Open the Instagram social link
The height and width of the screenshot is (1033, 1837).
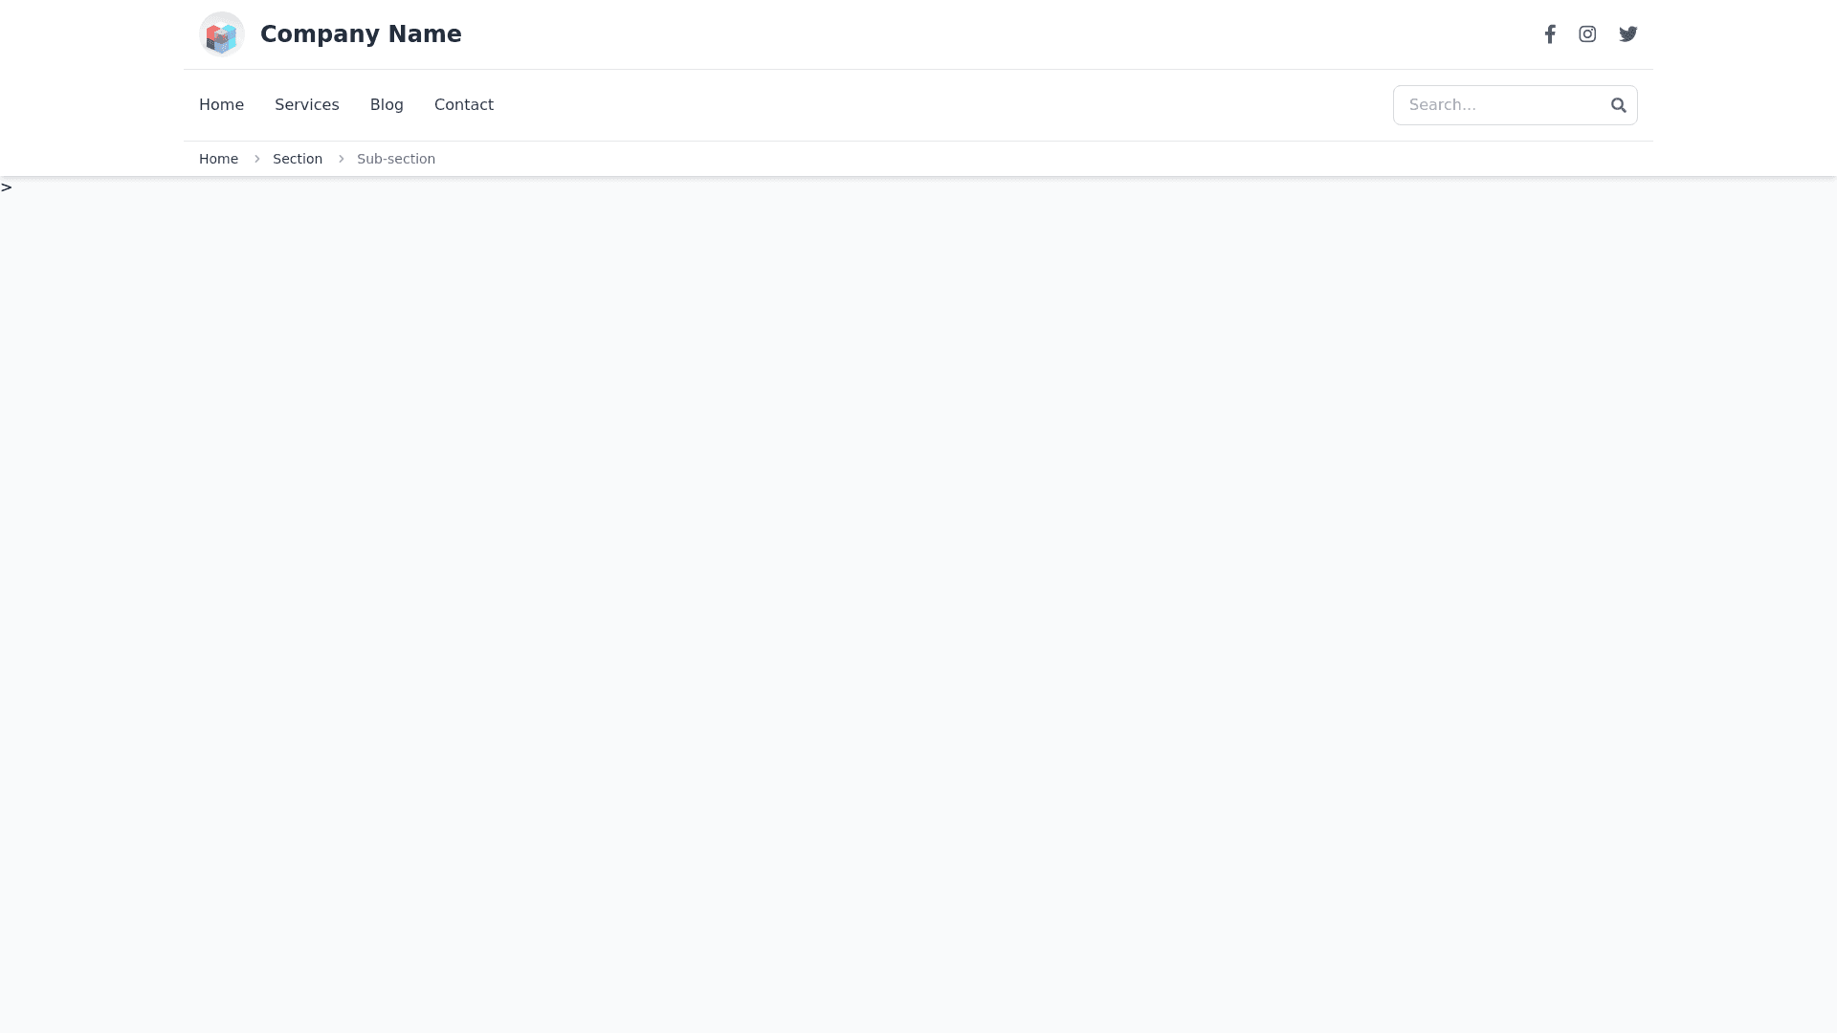click(x=1587, y=34)
